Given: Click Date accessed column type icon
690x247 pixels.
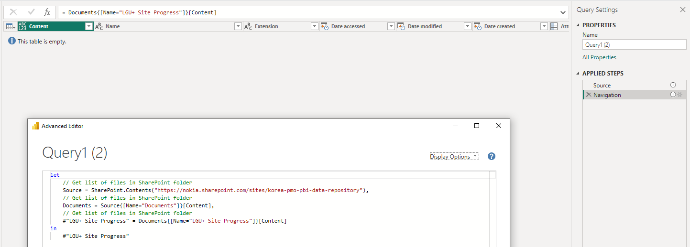Looking at the screenshot, I should pyautogui.click(x=324, y=26).
